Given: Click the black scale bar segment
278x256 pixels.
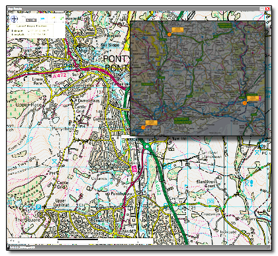Looking at the screenshot, I should pyautogui.click(x=77, y=239).
